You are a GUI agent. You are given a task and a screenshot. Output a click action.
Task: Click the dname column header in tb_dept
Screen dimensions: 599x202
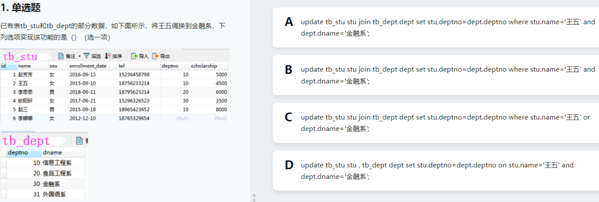[x=52, y=152]
